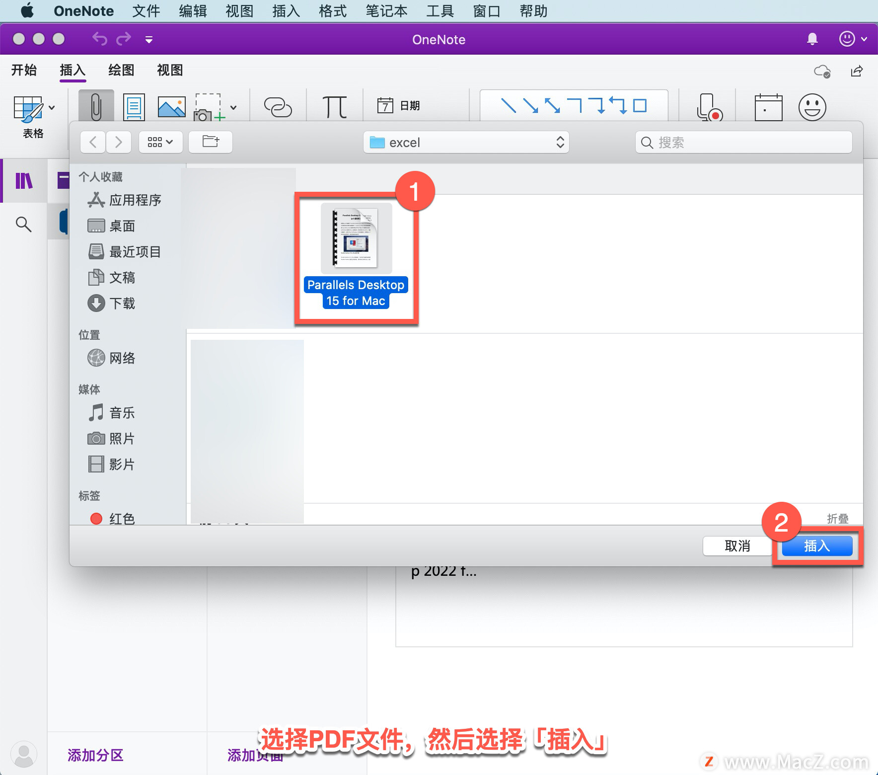Image resolution: width=878 pixels, height=775 pixels.
Task: Switch to the 视图 ribbon tab
Action: pos(170,70)
